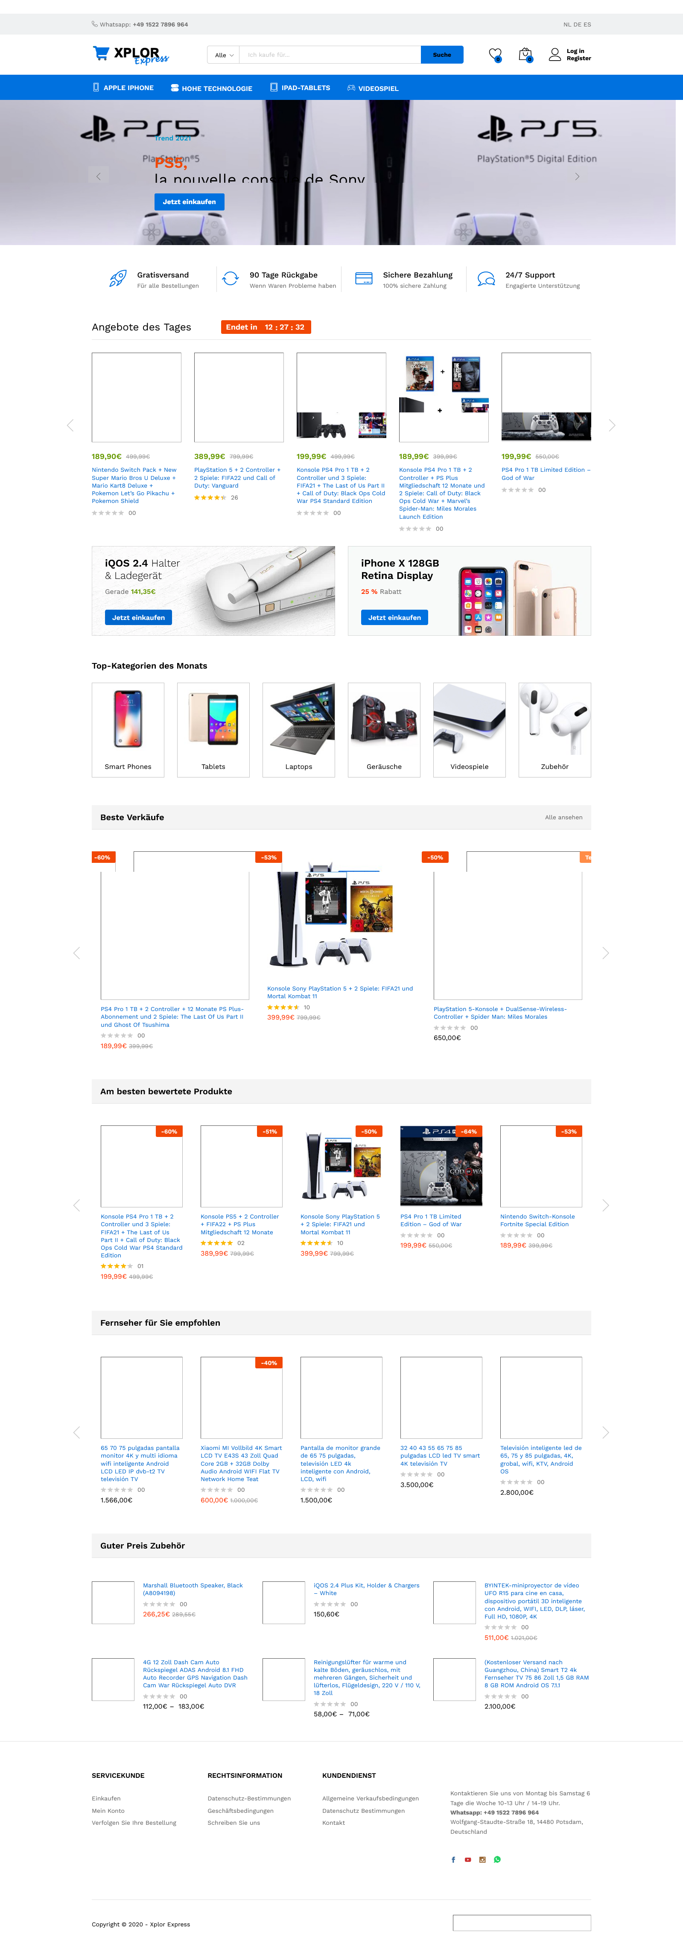Click the user account icon
The width and height of the screenshot is (683, 1949).
555,55
